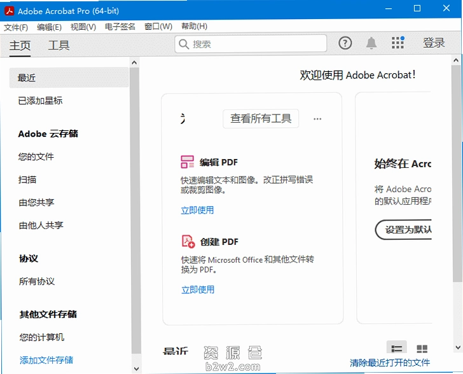This screenshot has width=463, height=374.
Task: Click the 创建 PDF heading text
Action: tap(219, 242)
